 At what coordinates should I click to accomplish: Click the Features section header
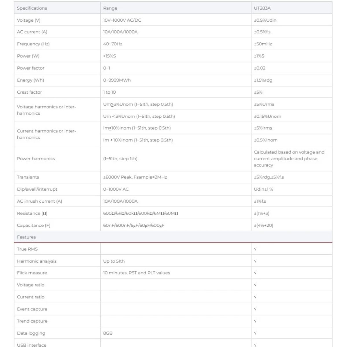click(x=173, y=237)
